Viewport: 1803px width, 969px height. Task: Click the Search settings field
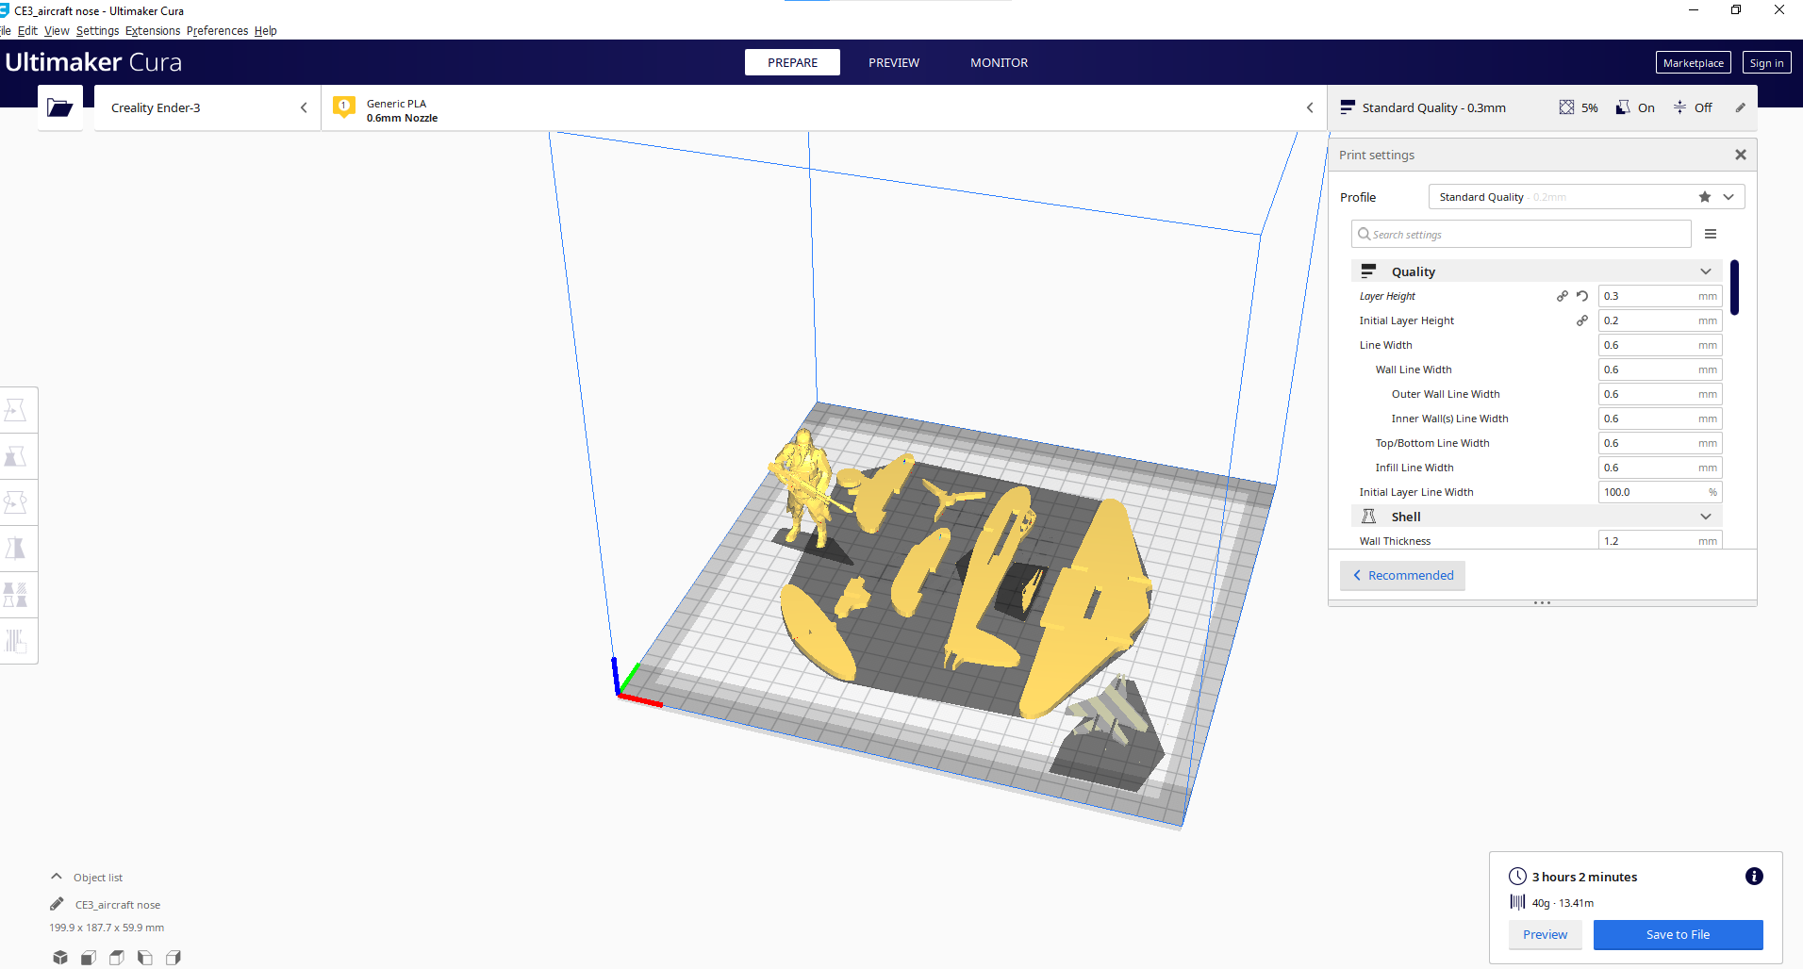(1521, 234)
